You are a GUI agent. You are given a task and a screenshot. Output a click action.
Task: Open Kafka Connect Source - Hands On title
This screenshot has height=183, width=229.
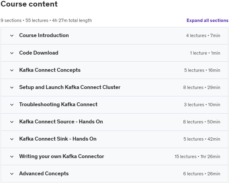[61, 122]
